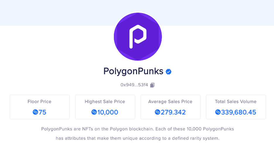Image resolution: width=274 pixels, height=148 pixels.
Task: Click the average sales value 279.342
Action: pyautogui.click(x=173, y=112)
